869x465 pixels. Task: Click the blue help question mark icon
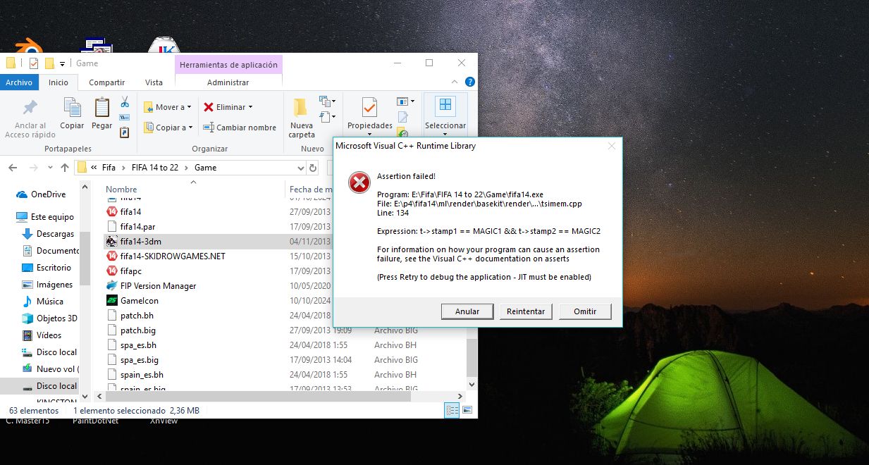pos(470,82)
